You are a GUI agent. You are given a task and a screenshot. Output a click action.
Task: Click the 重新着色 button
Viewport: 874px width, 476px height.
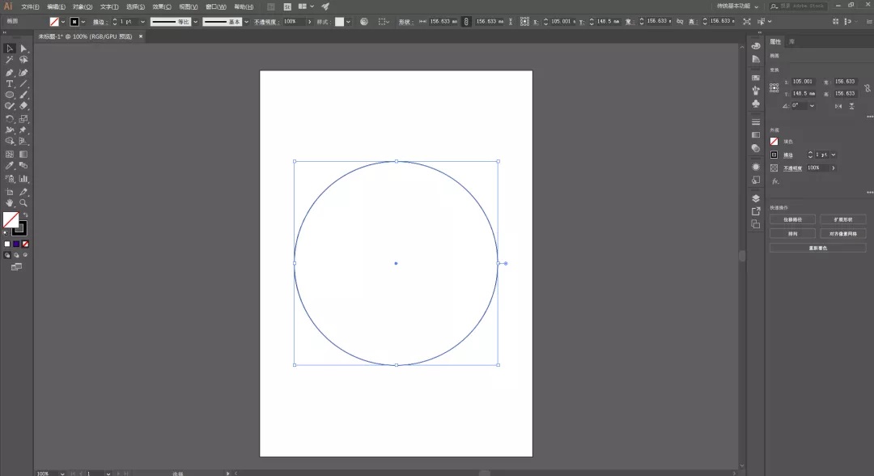point(818,248)
